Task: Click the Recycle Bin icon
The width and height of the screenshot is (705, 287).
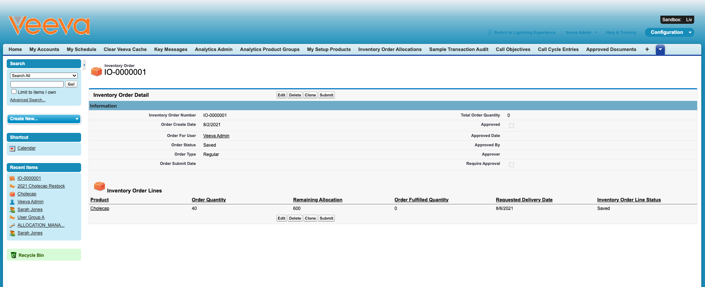Action: (x=14, y=255)
